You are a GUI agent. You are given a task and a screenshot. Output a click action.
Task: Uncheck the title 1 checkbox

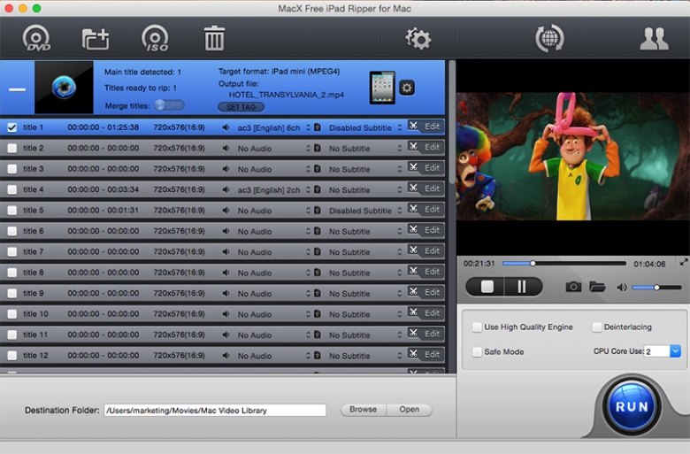(x=11, y=127)
